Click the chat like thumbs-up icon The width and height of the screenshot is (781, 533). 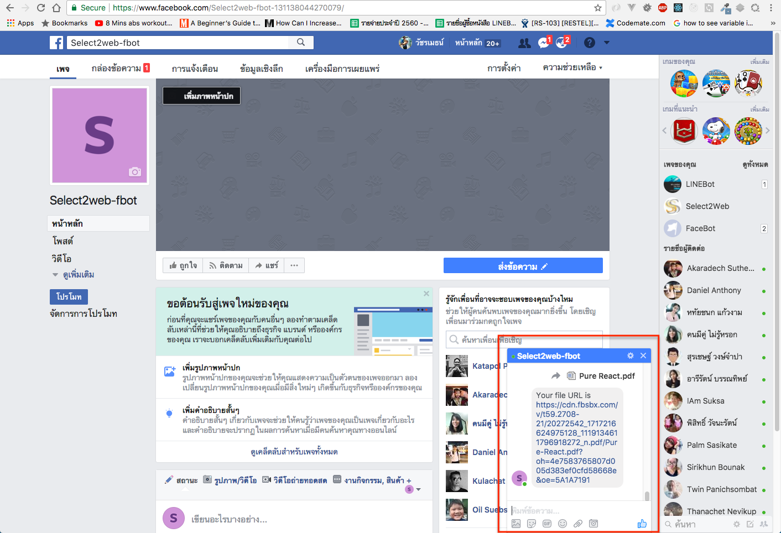pos(642,524)
